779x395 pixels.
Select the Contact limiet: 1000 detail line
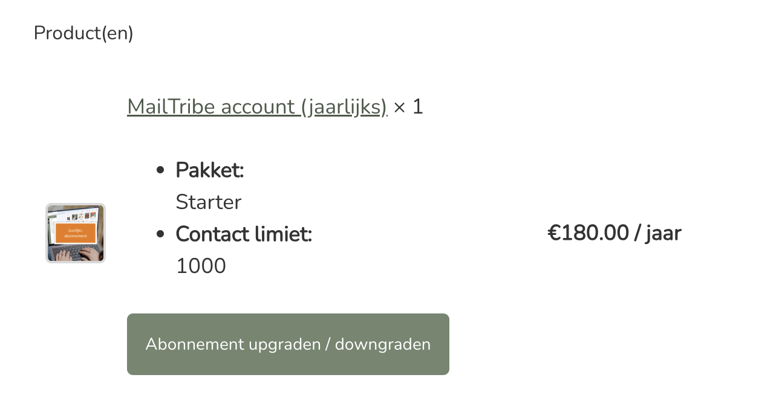click(x=243, y=234)
